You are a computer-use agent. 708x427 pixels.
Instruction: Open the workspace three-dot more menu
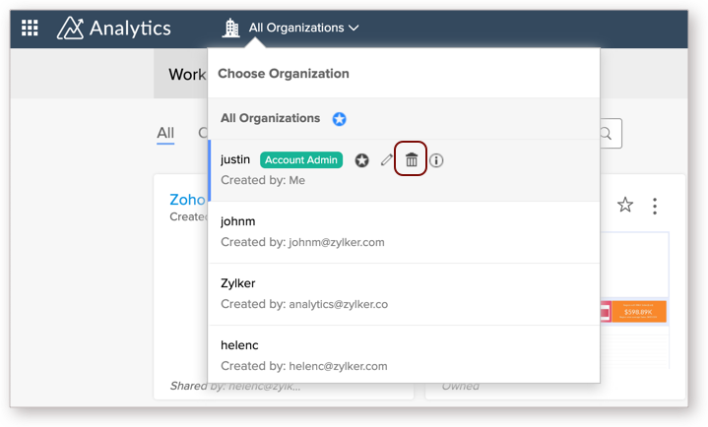(x=655, y=206)
